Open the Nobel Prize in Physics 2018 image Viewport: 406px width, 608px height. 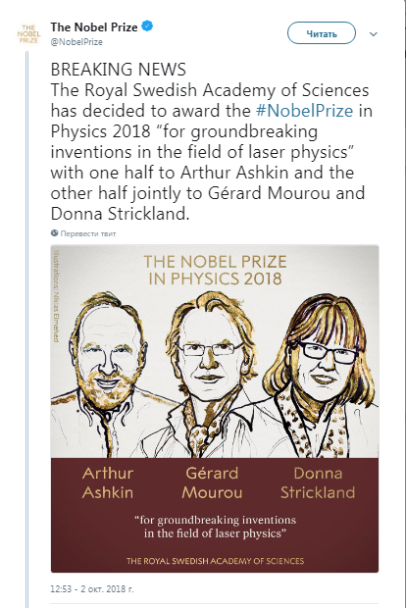click(215, 408)
